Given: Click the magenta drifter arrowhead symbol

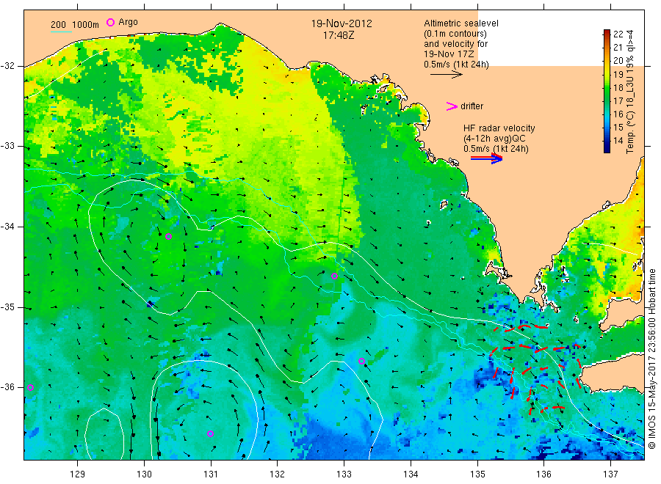Looking at the screenshot, I should tap(452, 106).
